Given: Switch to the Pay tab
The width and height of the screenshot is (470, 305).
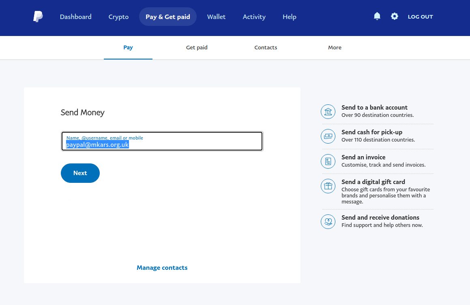Looking at the screenshot, I should coord(128,48).
